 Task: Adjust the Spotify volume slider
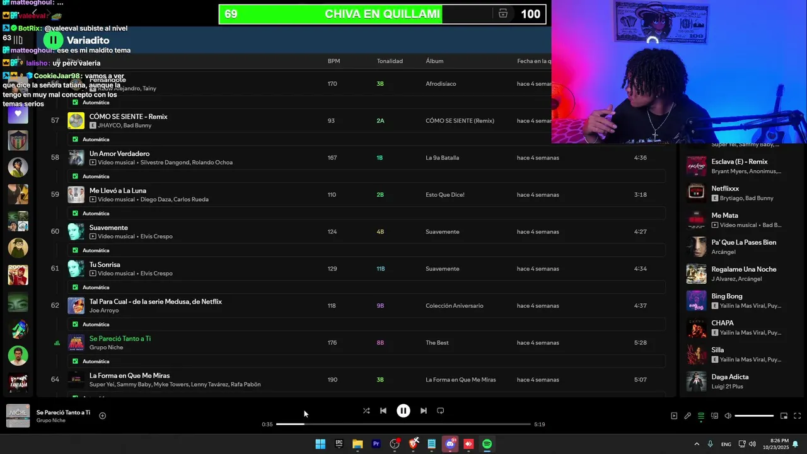point(754,416)
